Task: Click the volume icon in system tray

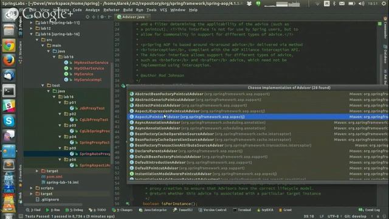Action: pyautogui.click(x=362, y=4)
